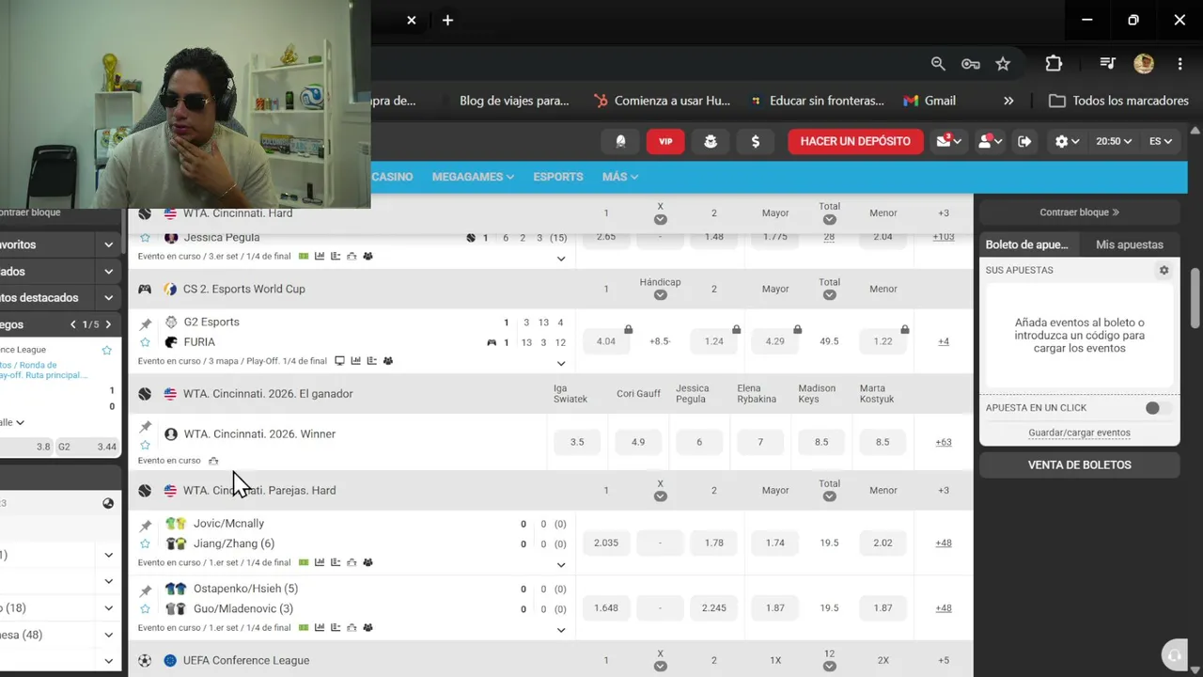1203x677 pixels.
Task: Open the 12 dropdown in UEFA Conference League header
Action: (829, 666)
